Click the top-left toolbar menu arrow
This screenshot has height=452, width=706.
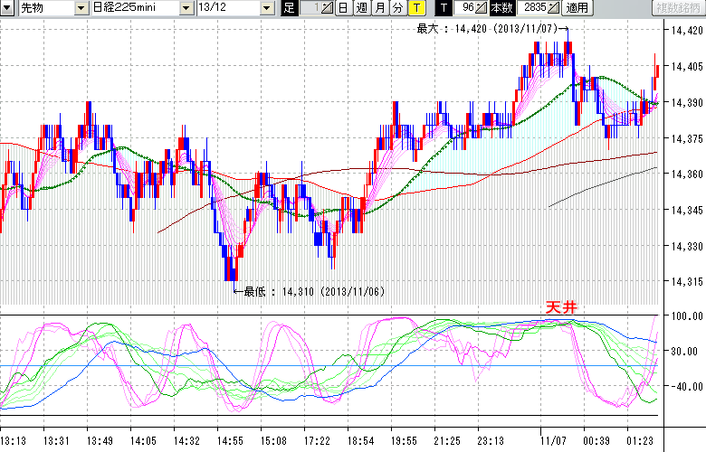8,8
